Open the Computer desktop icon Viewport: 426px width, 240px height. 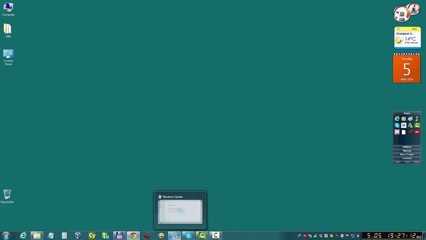[8, 9]
